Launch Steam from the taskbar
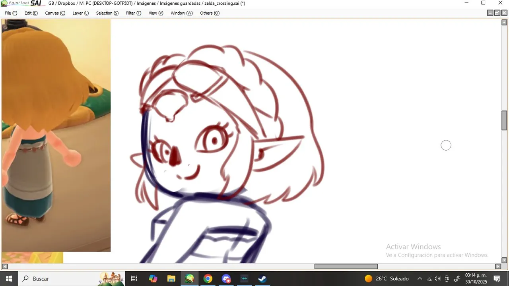 pyautogui.click(x=262, y=278)
